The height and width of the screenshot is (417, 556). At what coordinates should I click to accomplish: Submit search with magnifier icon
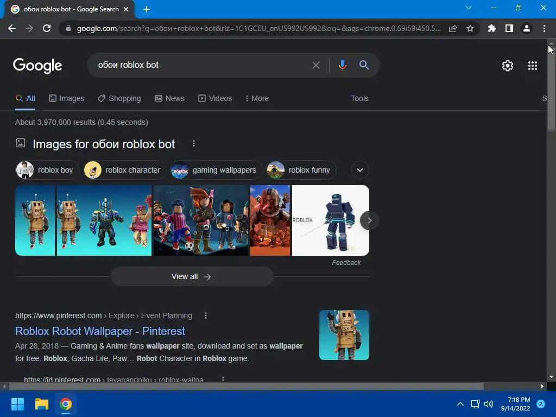(x=364, y=65)
